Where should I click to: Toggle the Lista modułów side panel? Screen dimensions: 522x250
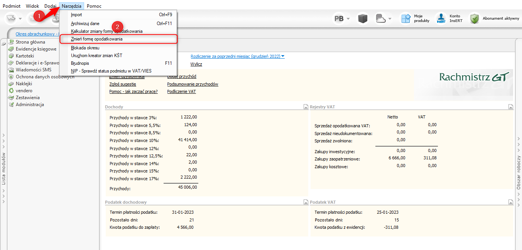(3, 169)
